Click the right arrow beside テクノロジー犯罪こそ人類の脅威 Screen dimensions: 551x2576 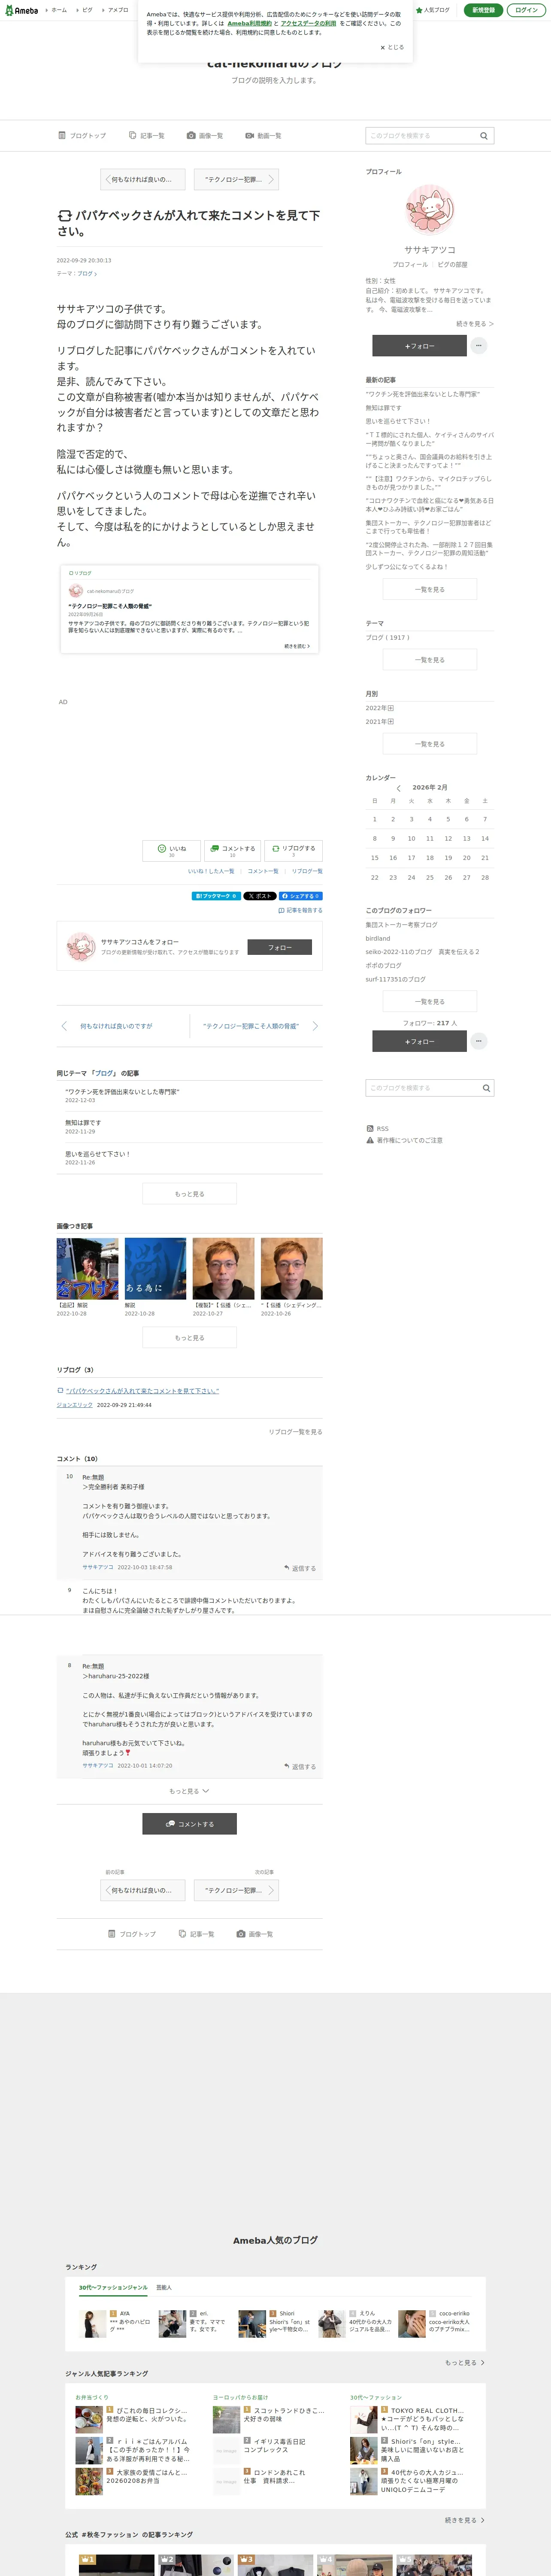coord(315,1026)
